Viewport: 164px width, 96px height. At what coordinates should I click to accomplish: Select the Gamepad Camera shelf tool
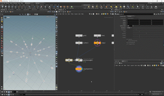156,7
